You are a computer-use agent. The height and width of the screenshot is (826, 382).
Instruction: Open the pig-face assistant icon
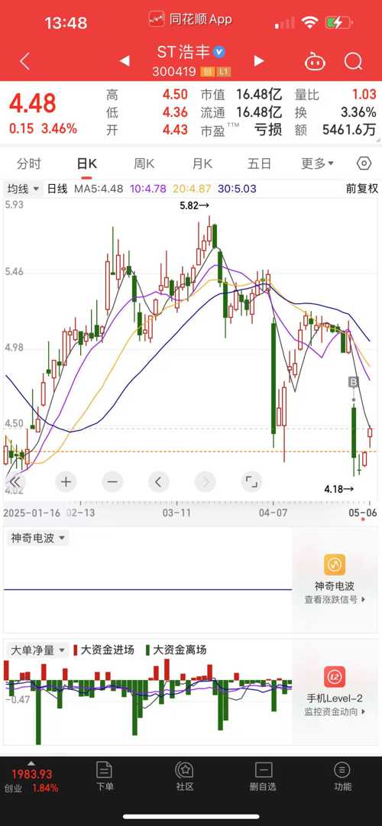[x=315, y=62]
